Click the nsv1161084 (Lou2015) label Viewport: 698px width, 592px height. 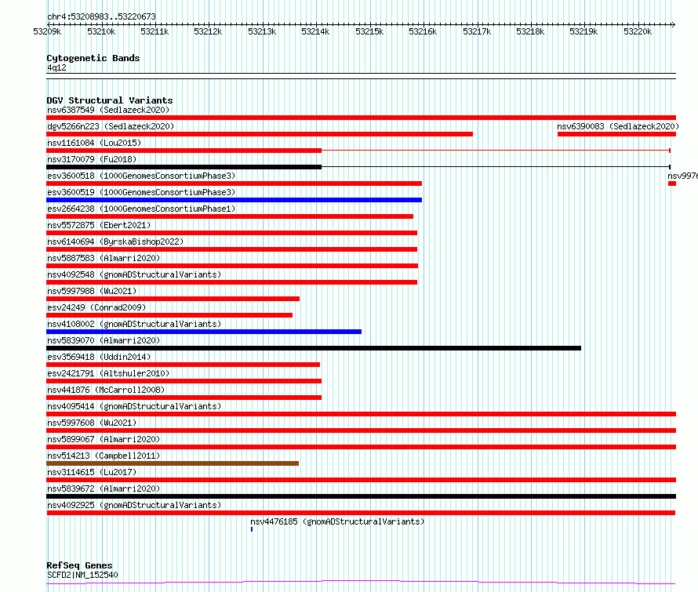tap(94, 143)
